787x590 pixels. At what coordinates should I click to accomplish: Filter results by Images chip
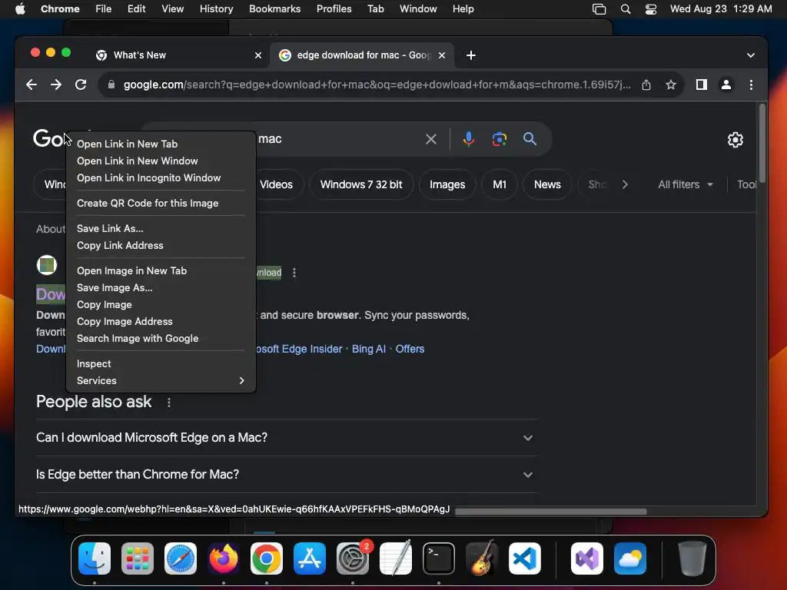[447, 184]
